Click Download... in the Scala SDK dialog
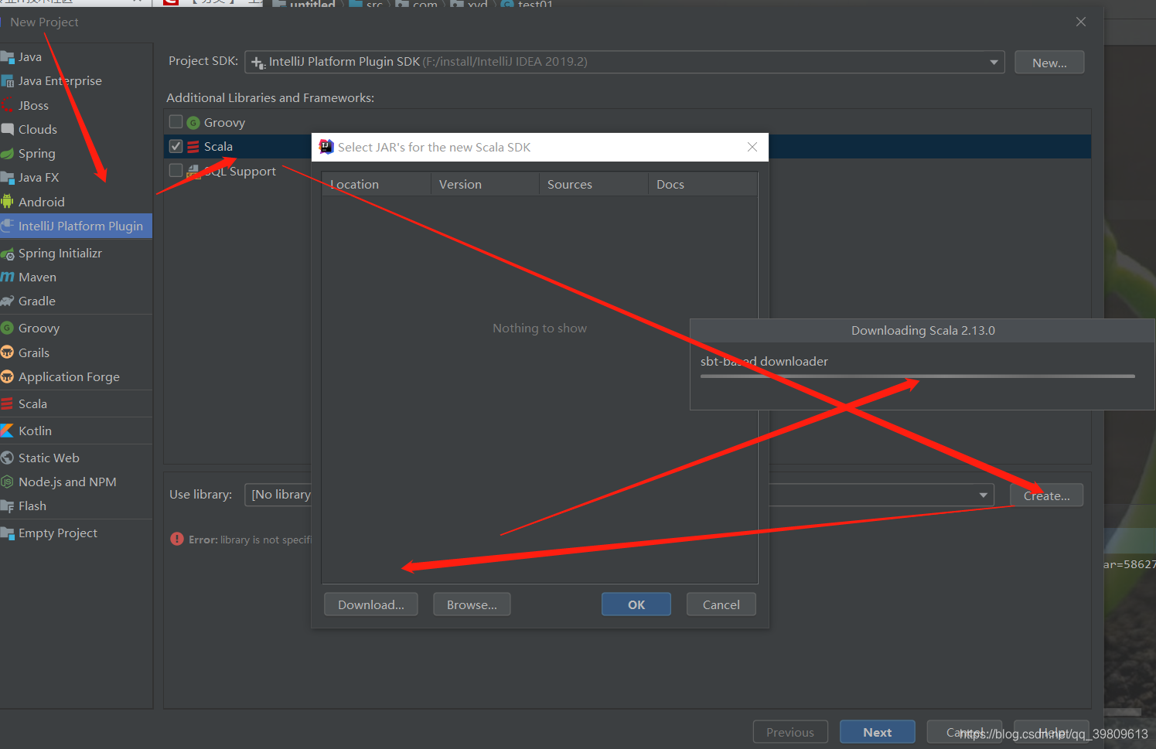1156x749 pixels. pos(371,604)
